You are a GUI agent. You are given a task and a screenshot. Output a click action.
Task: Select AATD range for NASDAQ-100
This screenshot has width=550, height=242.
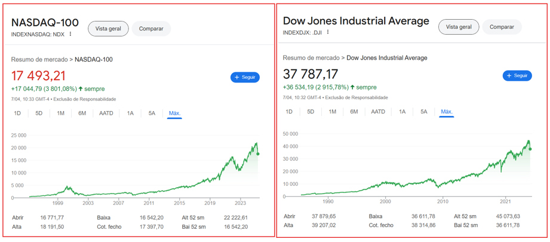click(x=106, y=114)
